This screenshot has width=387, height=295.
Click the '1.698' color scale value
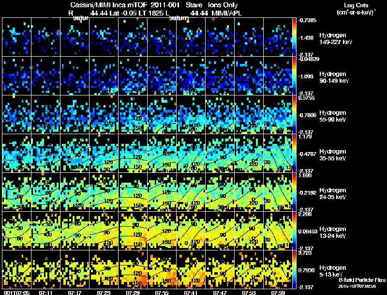point(305,175)
